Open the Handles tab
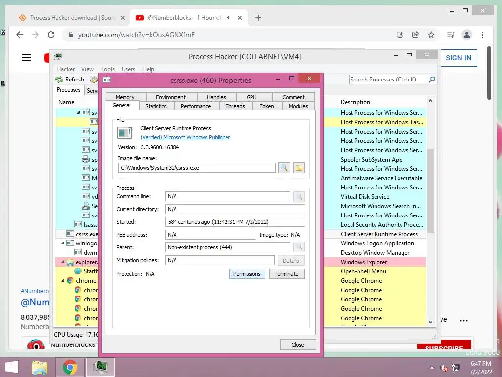This screenshot has width=502, height=377. coord(216,97)
